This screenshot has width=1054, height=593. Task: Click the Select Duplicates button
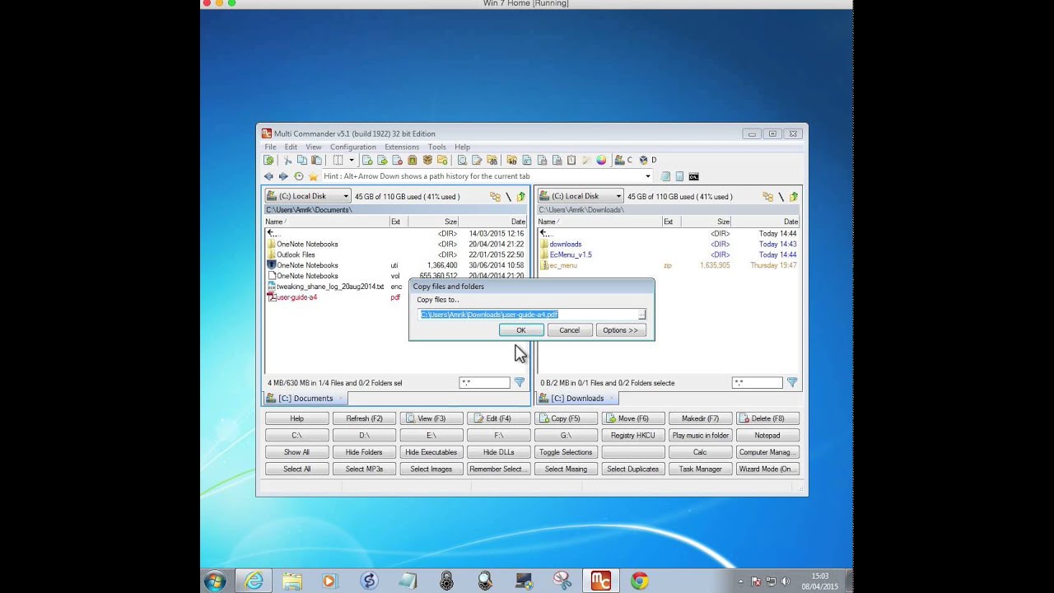click(x=633, y=469)
